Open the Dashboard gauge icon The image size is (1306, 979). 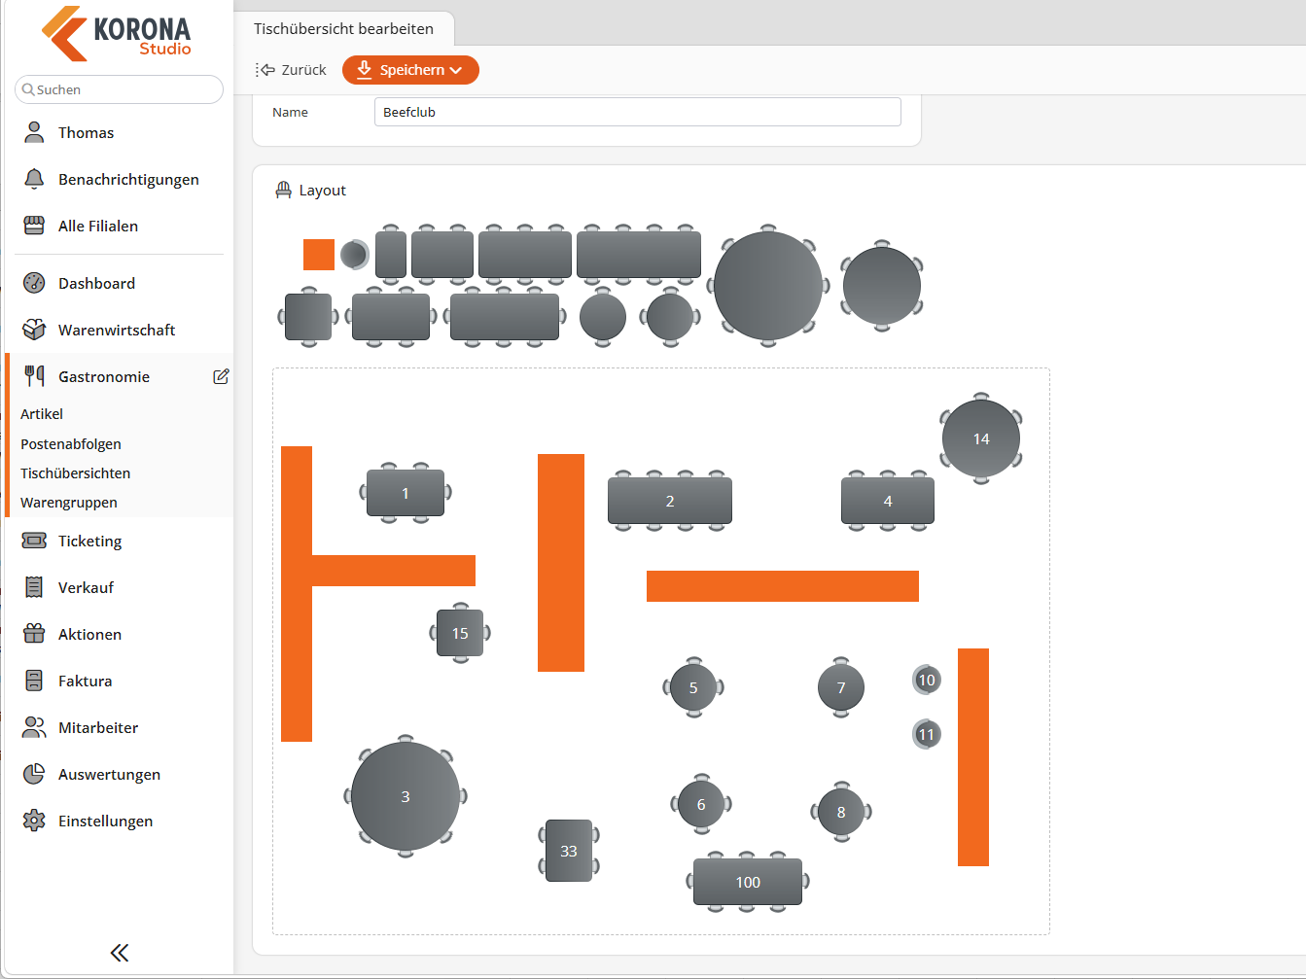coord(34,283)
